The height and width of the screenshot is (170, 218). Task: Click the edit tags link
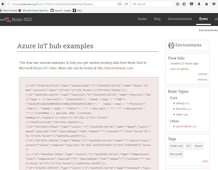tap(205, 161)
